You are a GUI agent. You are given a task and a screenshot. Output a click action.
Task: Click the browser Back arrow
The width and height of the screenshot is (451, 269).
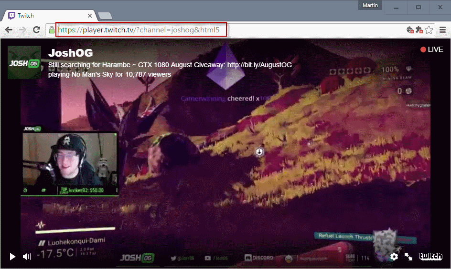click(9, 30)
